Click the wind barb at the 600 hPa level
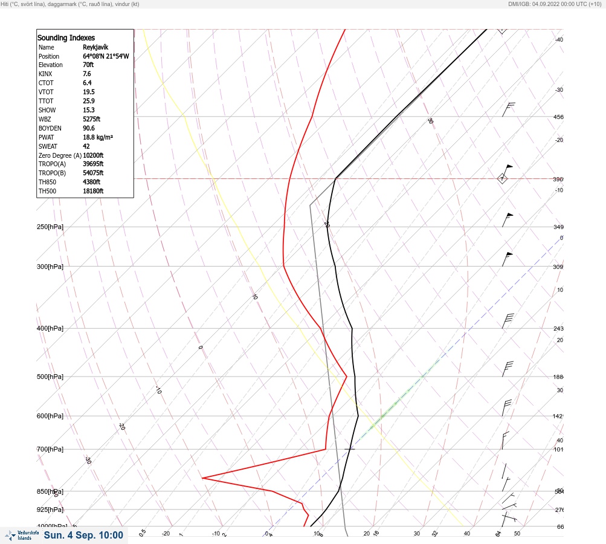Image resolution: width=606 pixels, height=544 pixels. [507, 408]
